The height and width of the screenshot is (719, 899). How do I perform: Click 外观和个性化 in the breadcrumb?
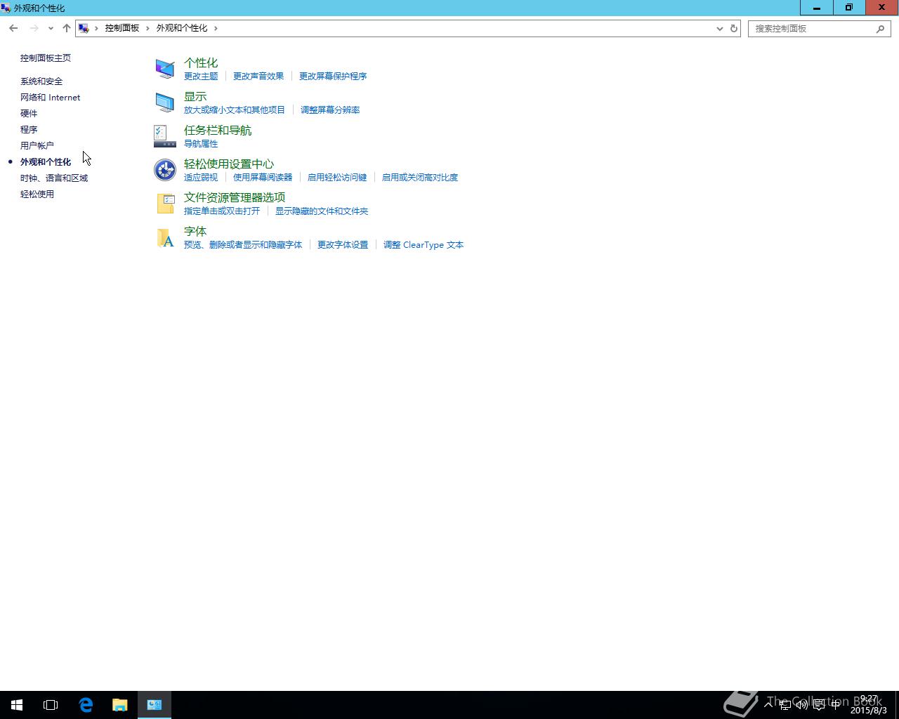point(181,28)
